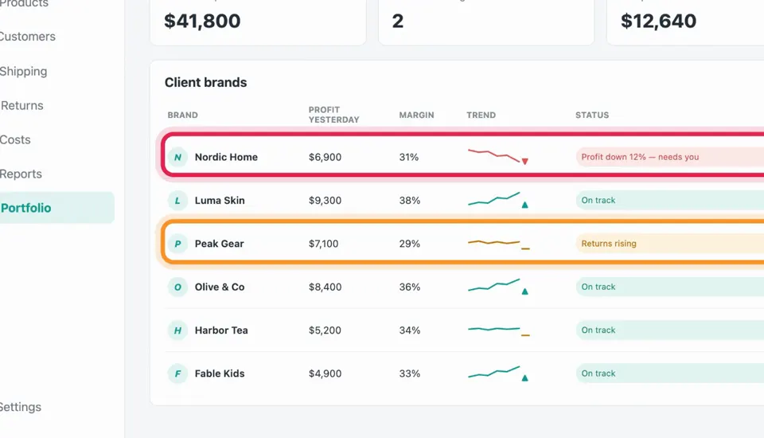Open Costs in the sidebar
This screenshot has height=438, width=764.
pyautogui.click(x=15, y=139)
